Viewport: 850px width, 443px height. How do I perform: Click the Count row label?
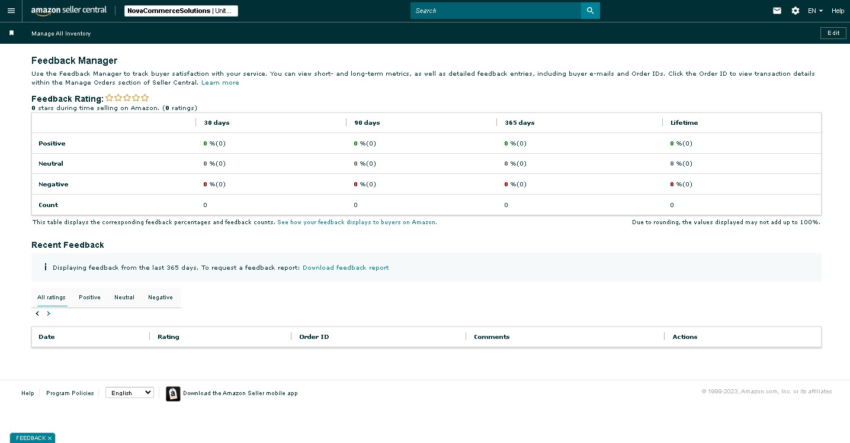click(x=49, y=205)
